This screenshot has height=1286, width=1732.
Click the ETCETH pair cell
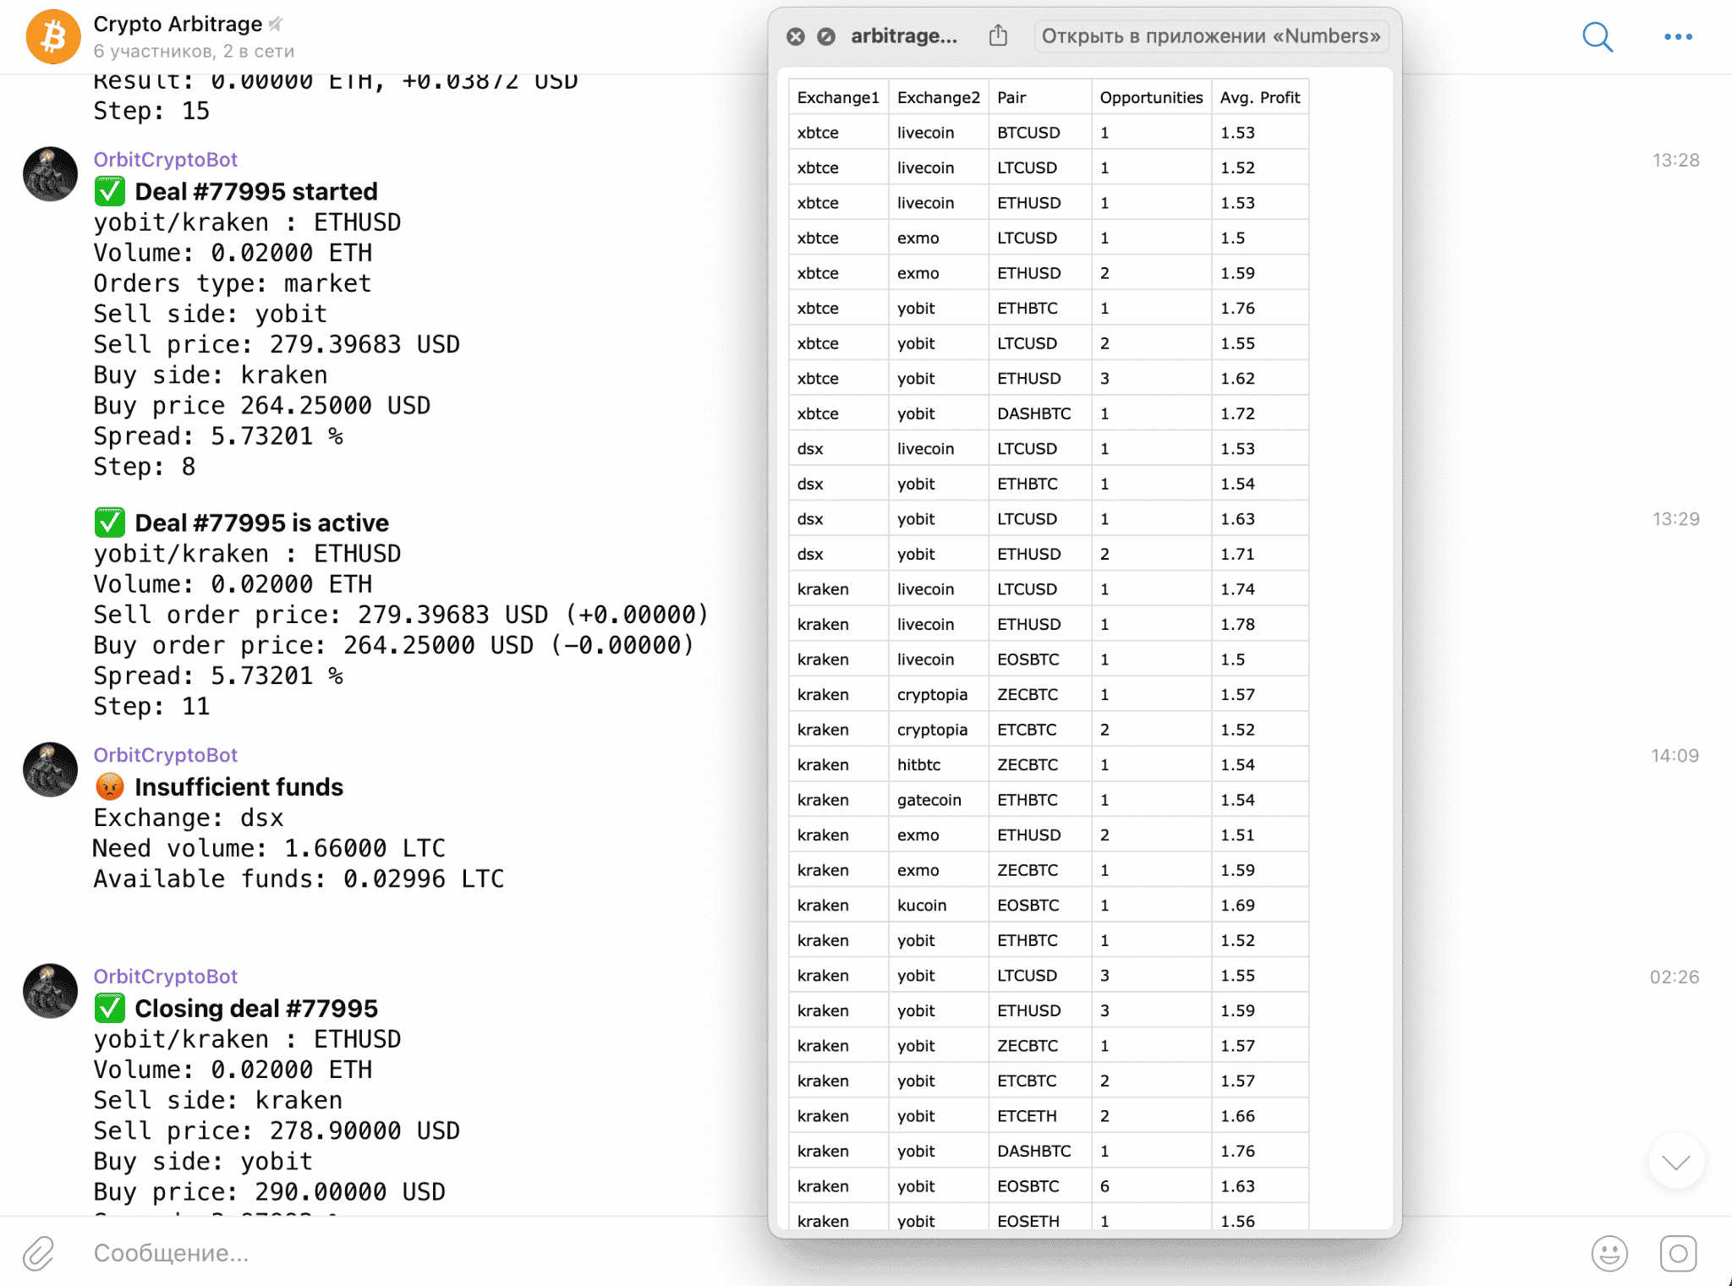[x=1040, y=1116]
